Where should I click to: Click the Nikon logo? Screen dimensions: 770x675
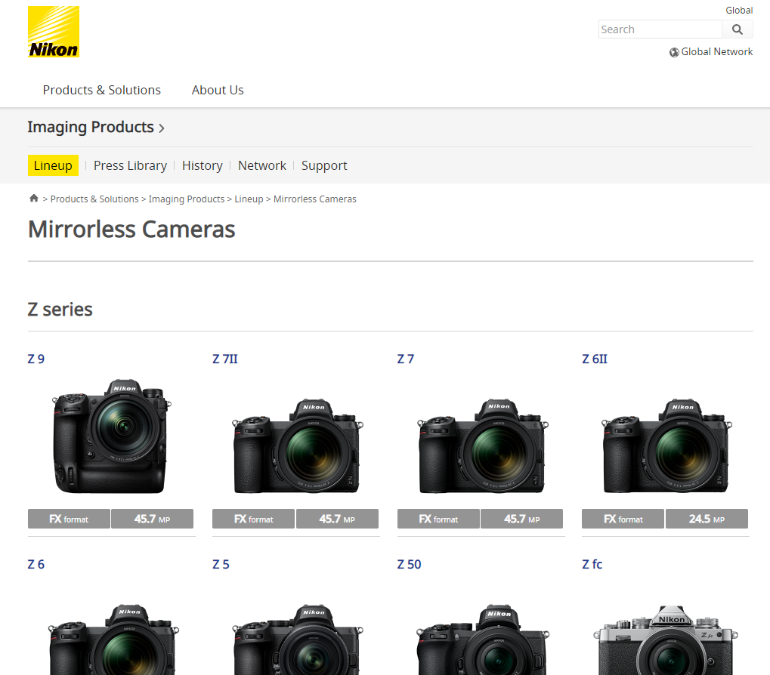[x=53, y=32]
